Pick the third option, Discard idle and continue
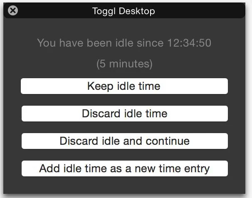The width and height of the screenshot is (252, 198). coord(124,141)
